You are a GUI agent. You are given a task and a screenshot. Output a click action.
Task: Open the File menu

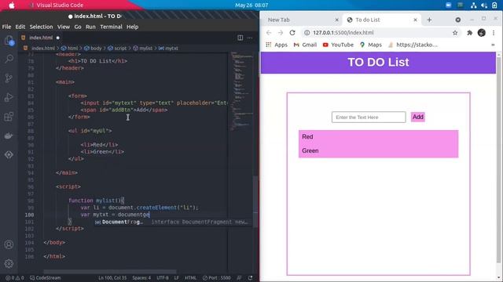coord(6,27)
